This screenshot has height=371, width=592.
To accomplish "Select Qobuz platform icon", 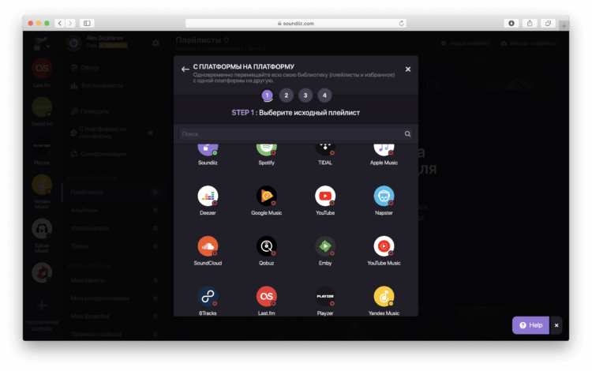I will 267,246.
